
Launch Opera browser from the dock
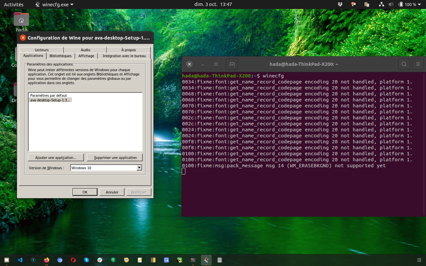coord(73,260)
